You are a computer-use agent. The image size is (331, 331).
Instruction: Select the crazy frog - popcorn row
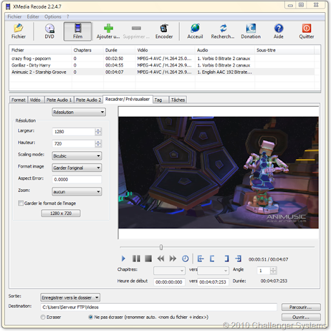pyautogui.click(x=162, y=58)
